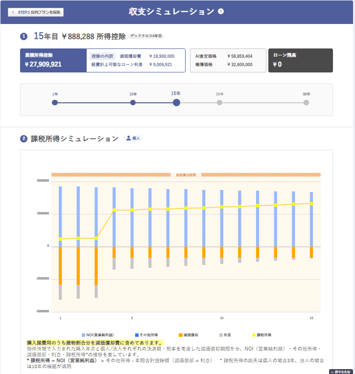Click the デッドクロス4年目 badge

146,36
